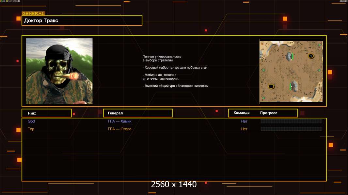Click the ГЛА — Химик general entry

click(120, 121)
